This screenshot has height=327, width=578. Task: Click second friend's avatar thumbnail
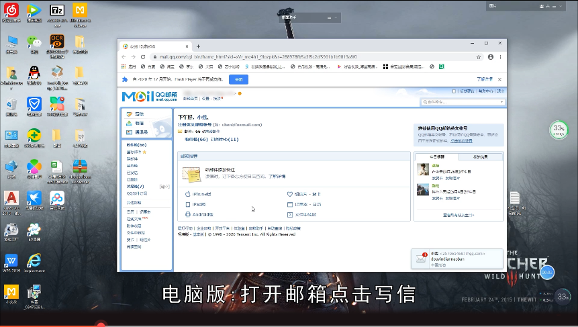(x=423, y=189)
